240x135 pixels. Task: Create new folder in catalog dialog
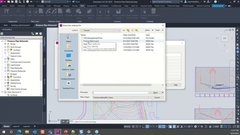tap(136, 30)
